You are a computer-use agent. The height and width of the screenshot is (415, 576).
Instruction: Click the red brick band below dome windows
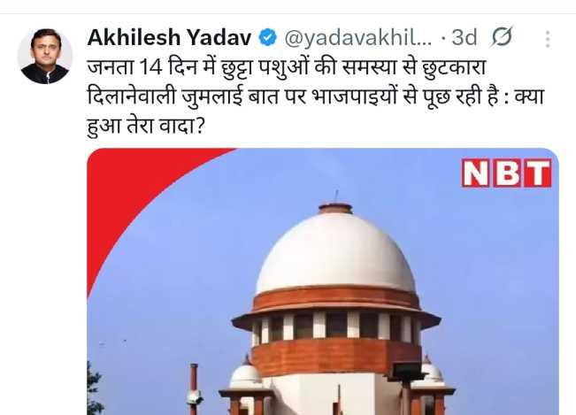pos(336,357)
